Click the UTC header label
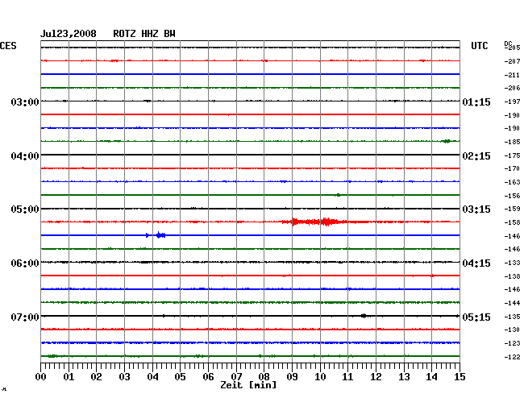 (479, 46)
